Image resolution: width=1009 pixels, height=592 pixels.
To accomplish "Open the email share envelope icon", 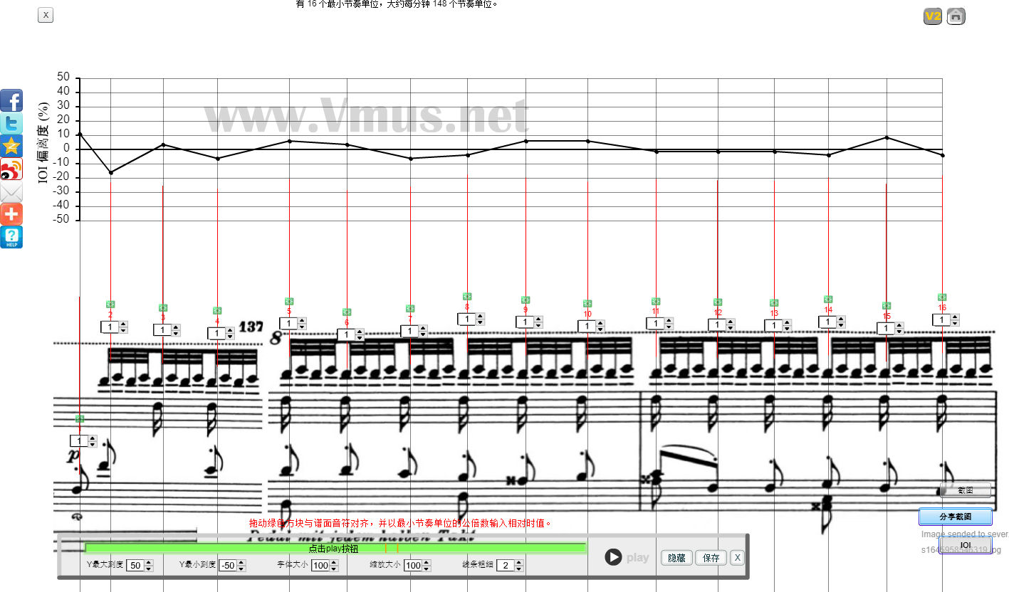I will tap(11, 191).
